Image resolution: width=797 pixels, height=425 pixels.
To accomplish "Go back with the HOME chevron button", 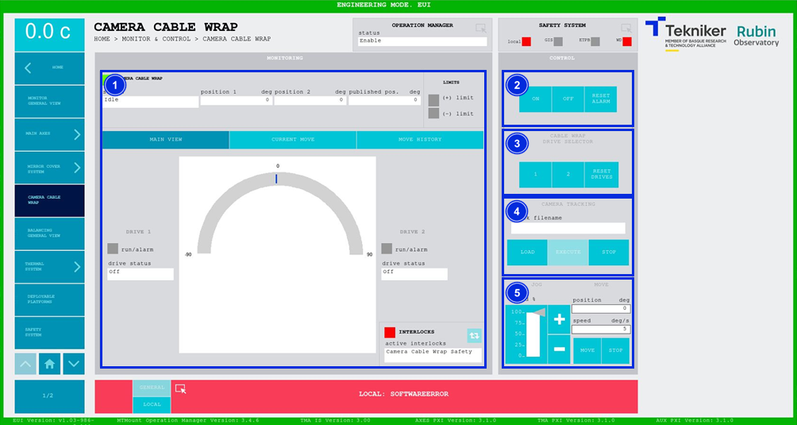I will coord(49,68).
